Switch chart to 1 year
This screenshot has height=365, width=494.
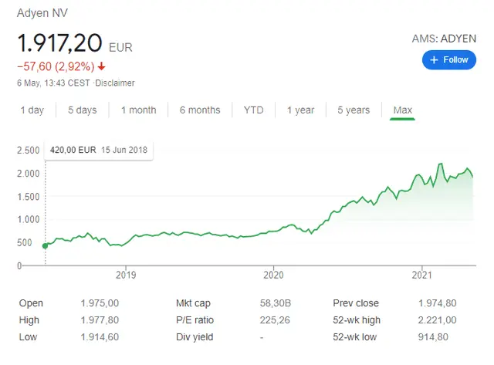[x=300, y=110]
